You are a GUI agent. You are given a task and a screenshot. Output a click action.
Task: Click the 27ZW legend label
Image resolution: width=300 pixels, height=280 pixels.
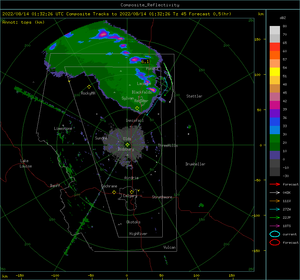point(287,209)
